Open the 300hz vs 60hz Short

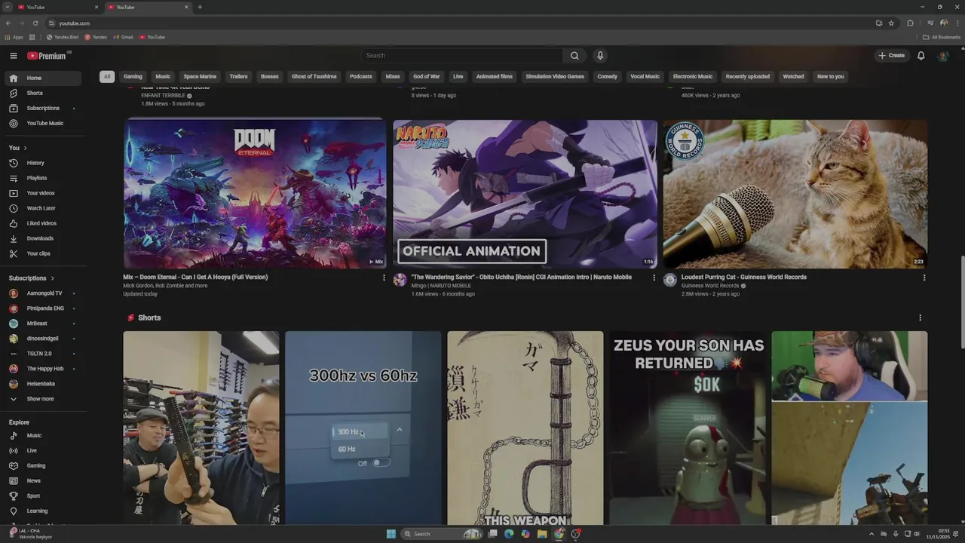(363, 428)
